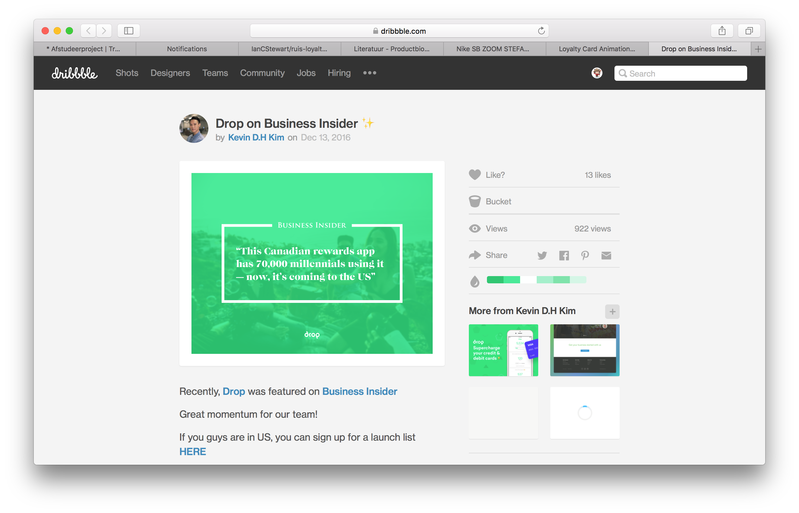Screen dimensions: 799x513
Task: Click the loading thumbnail with spinner
Action: (x=584, y=413)
